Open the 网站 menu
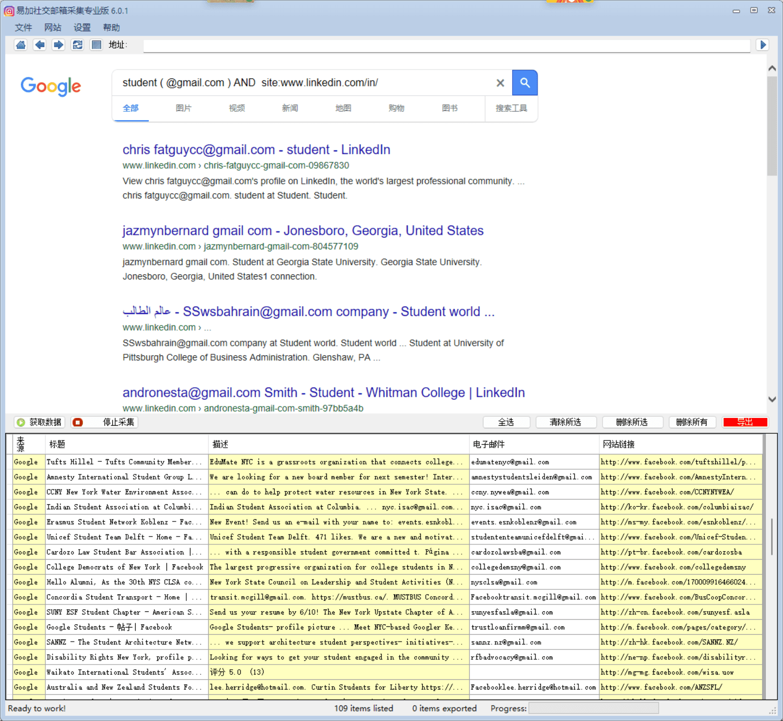This screenshot has width=783, height=721. 53,28
